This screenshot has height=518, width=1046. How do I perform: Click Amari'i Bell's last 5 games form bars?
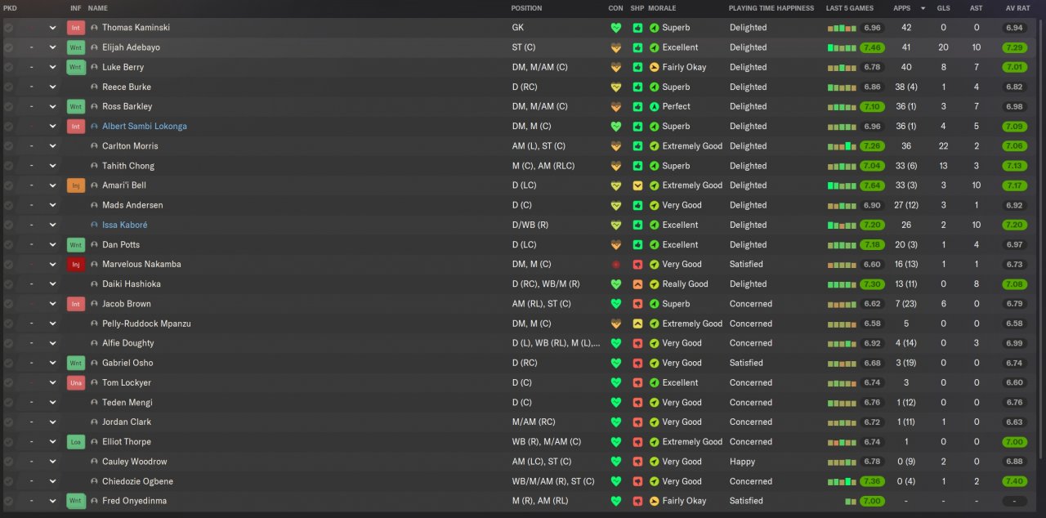point(841,185)
